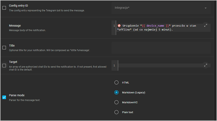Viewport: 217px width, 121px height.
Task: Click 'Message body of the notification.' description
Action: click(x=27, y=30)
